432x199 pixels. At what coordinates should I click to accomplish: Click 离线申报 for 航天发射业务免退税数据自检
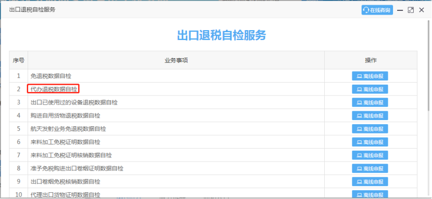coord(370,129)
